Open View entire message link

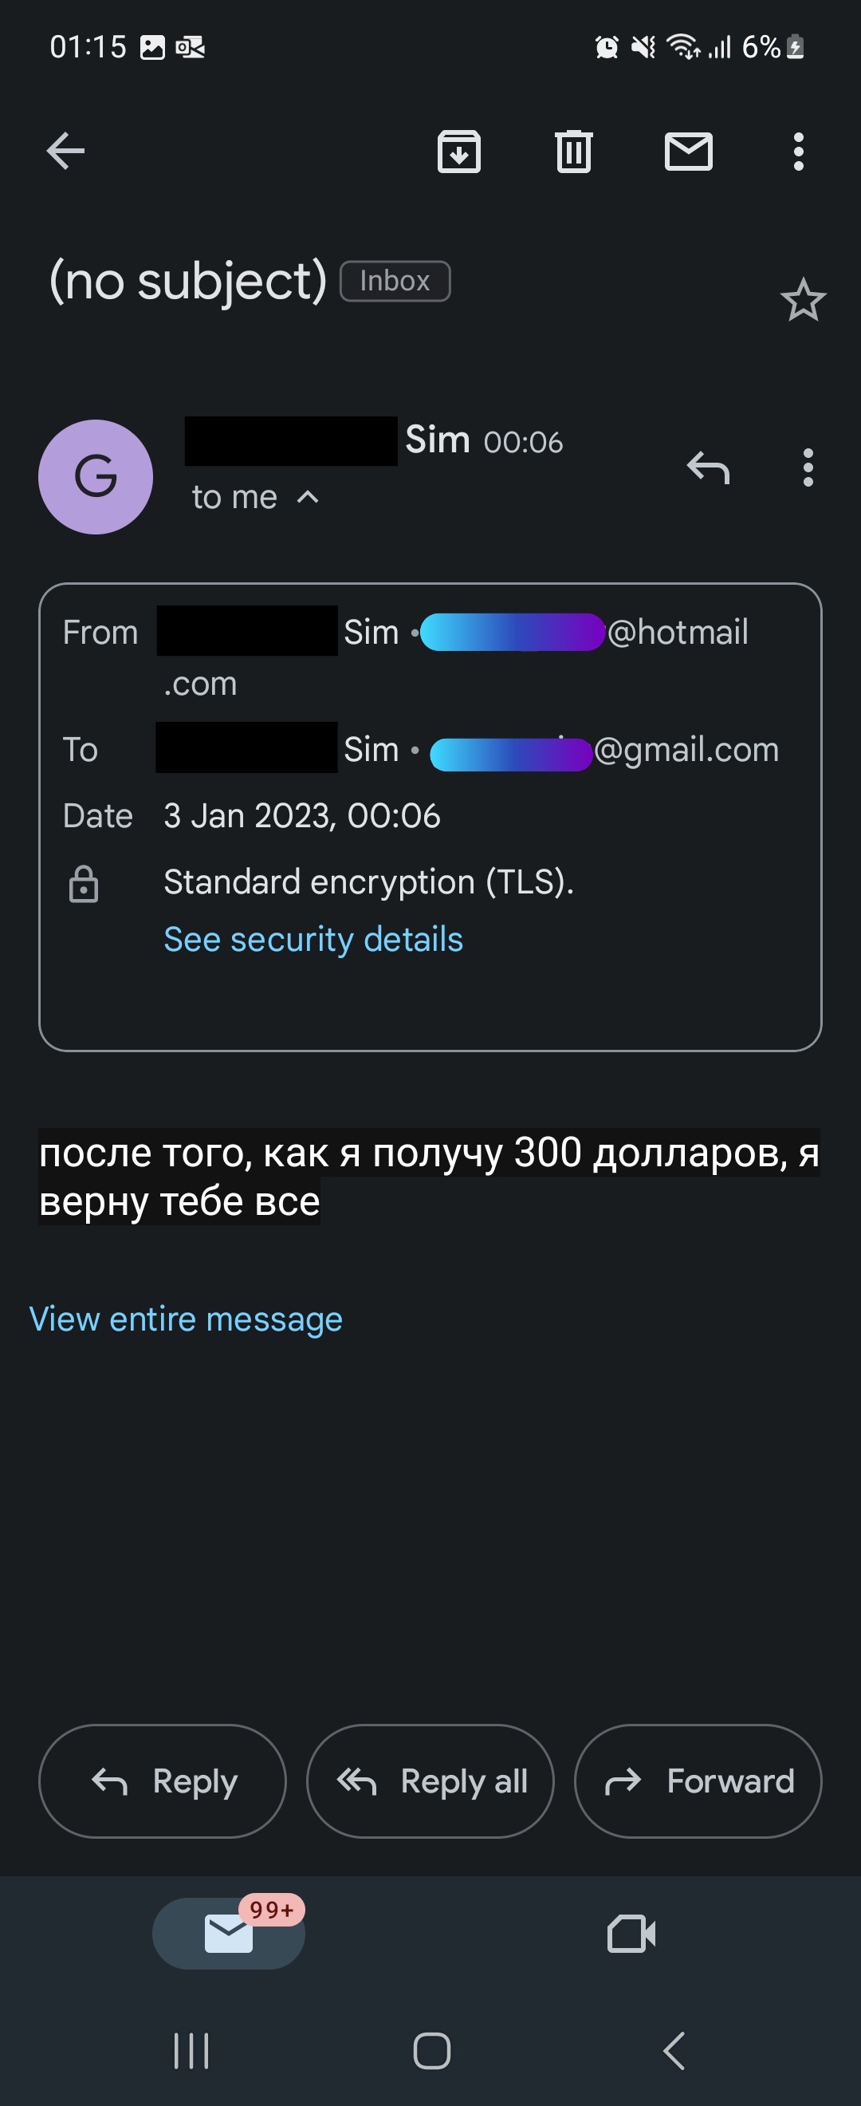click(186, 1319)
